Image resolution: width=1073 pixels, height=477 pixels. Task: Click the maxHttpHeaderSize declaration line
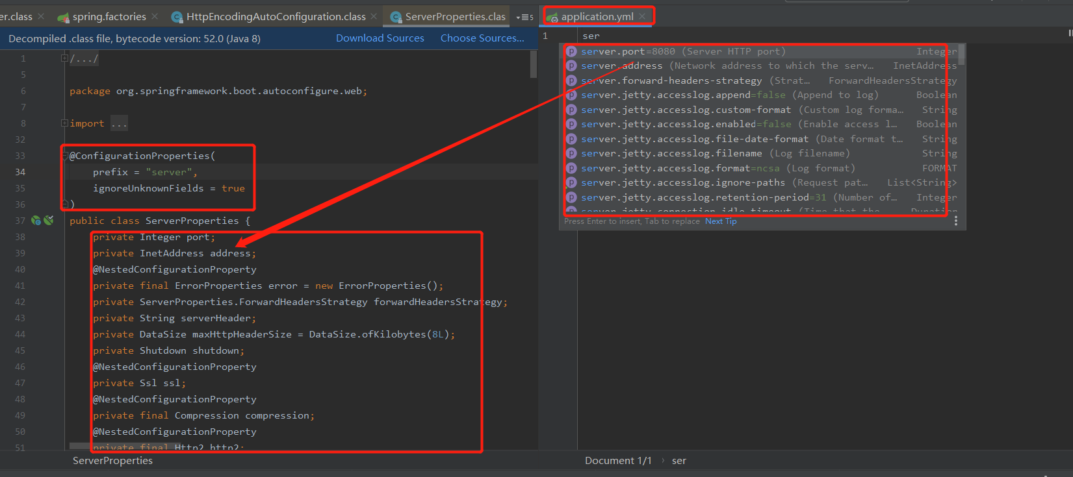pos(274,334)
